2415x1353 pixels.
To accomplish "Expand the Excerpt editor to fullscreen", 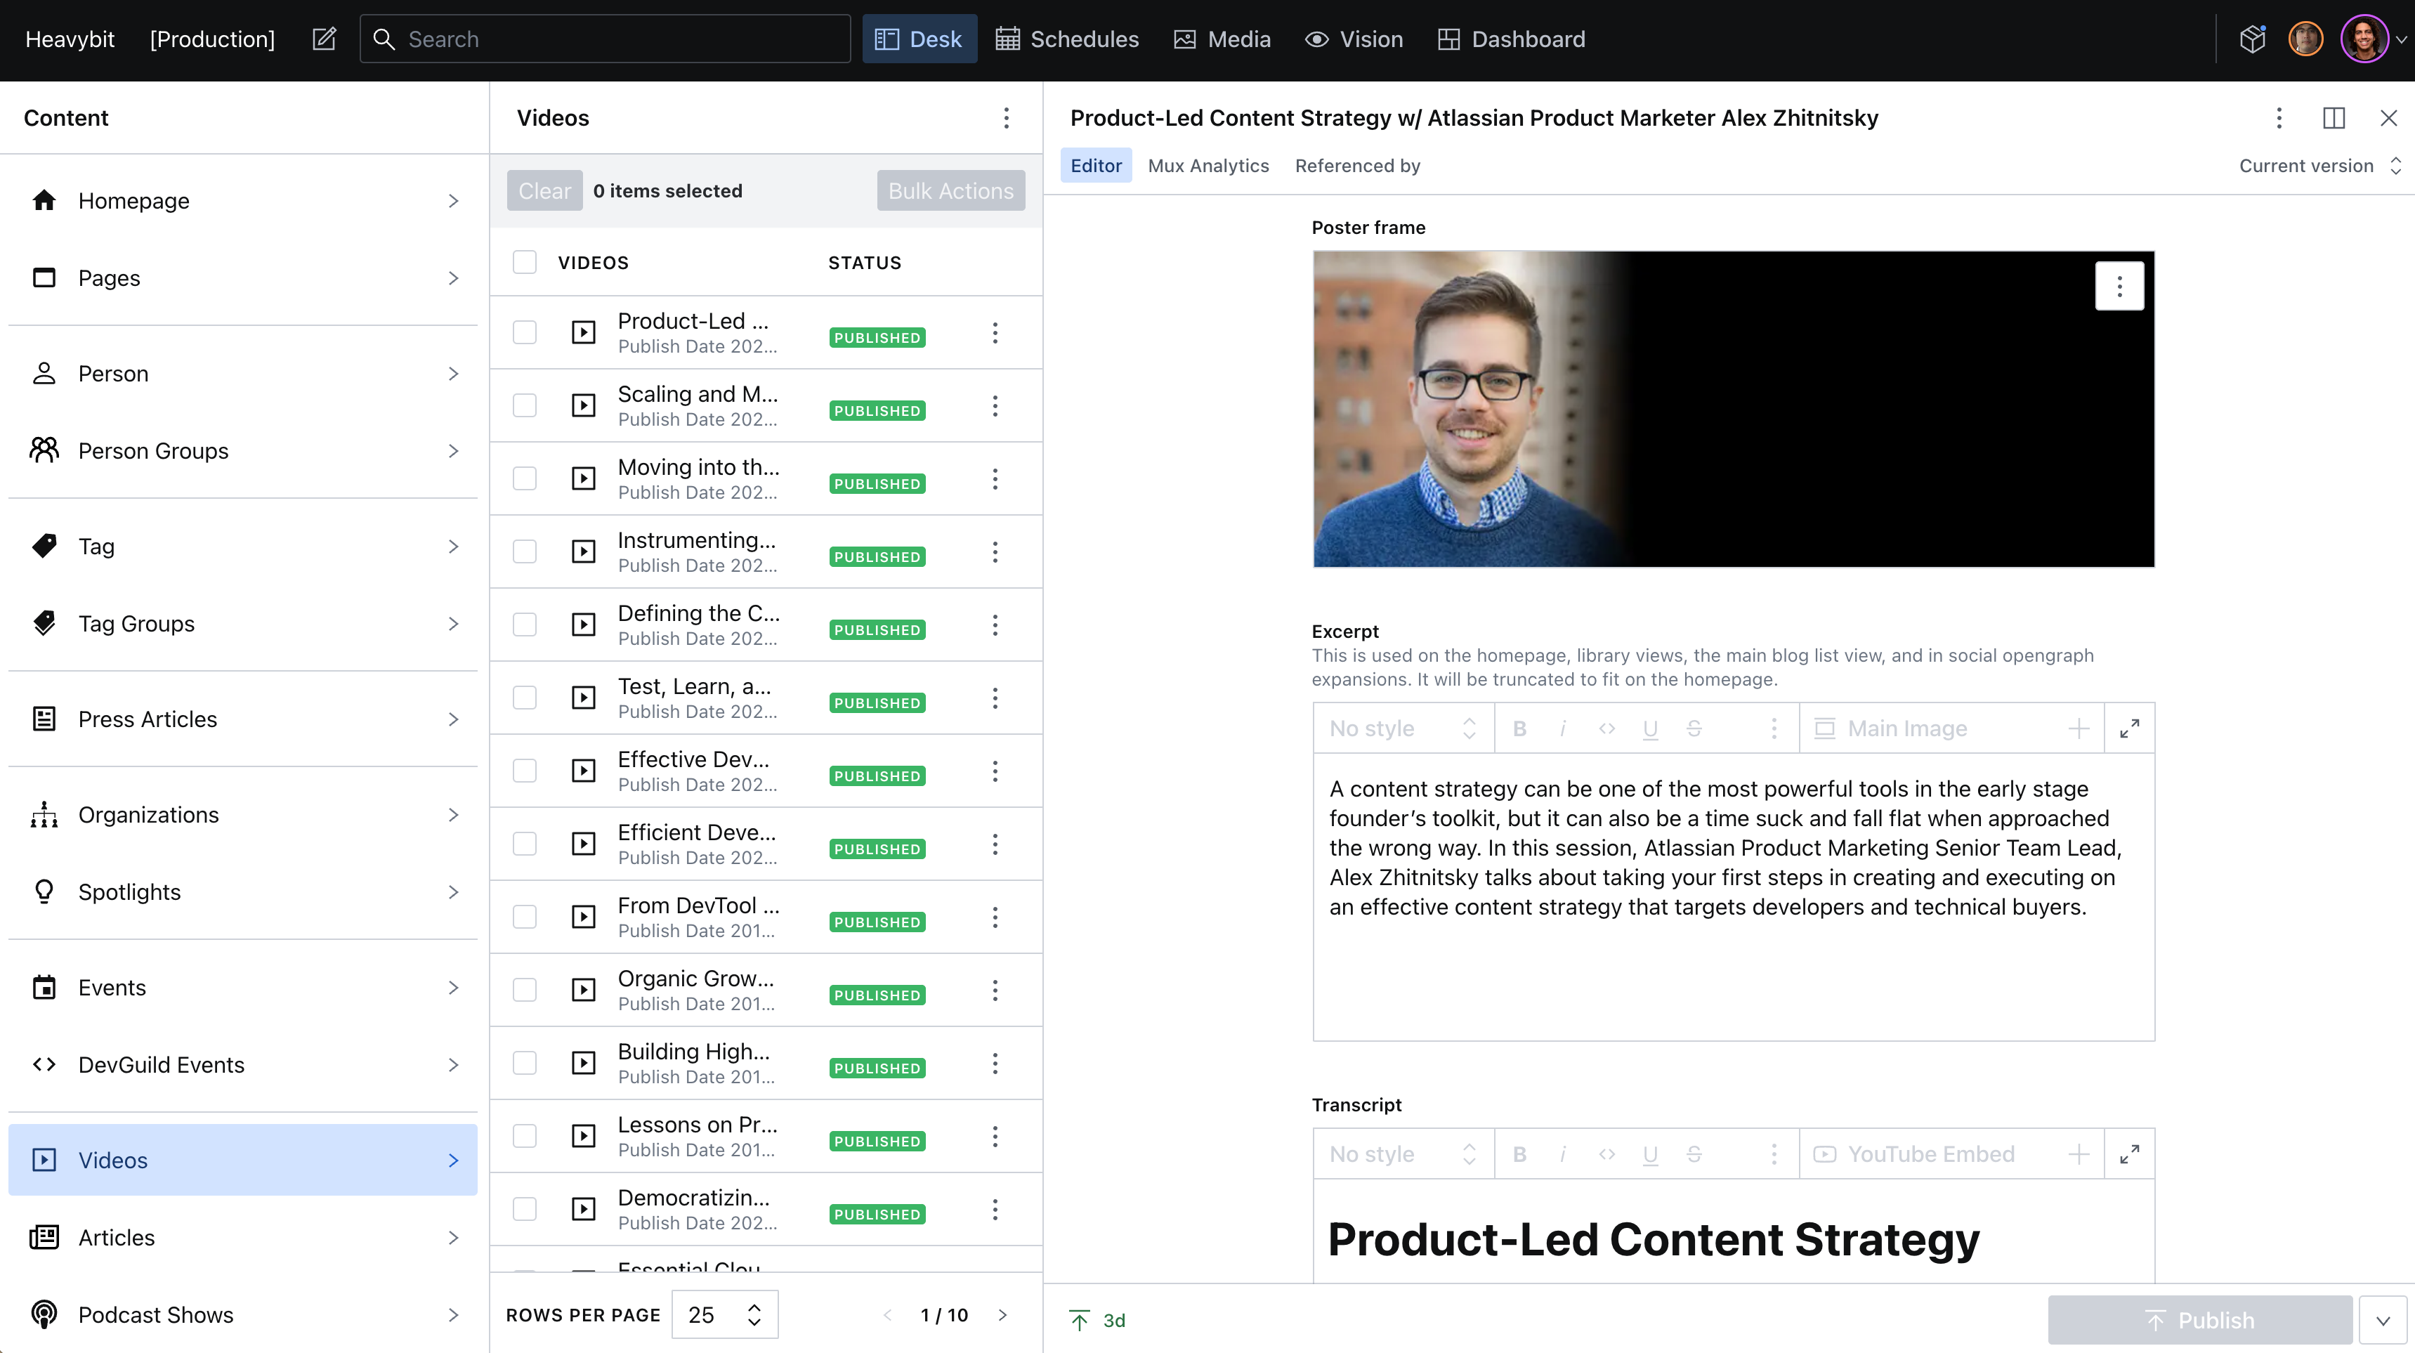I will pos(2129,728).
